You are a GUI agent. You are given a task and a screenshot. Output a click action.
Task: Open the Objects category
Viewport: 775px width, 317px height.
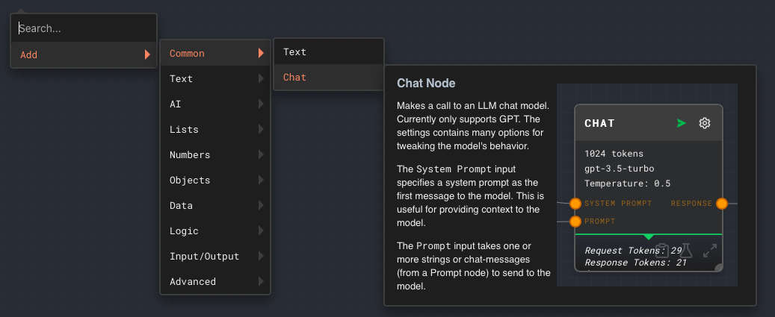(215, 181)
